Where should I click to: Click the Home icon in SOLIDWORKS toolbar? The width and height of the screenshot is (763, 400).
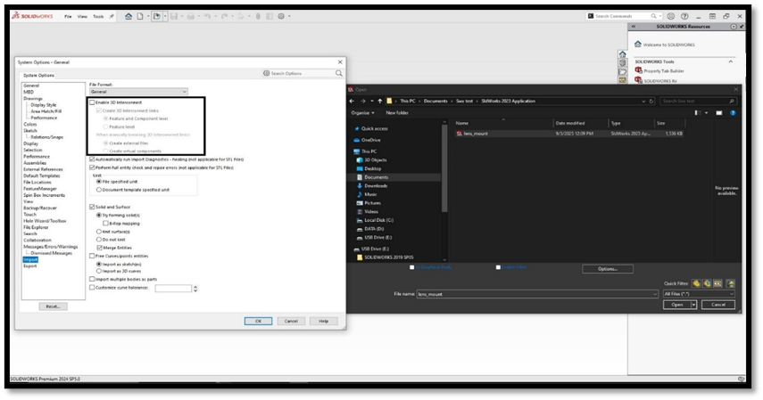[x=129, y=16]
